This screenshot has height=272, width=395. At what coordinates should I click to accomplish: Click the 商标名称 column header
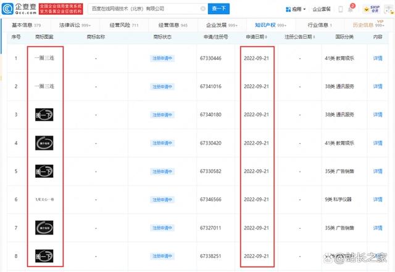(x=96, y=37)
